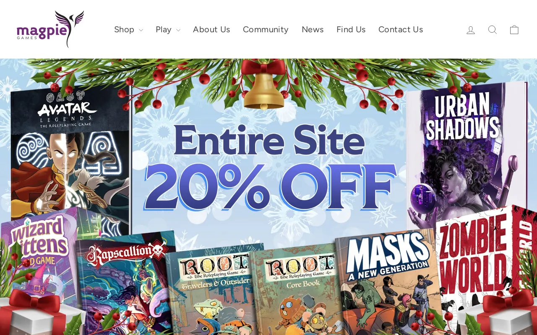Open the account log in icon
The width and height of the screenshot is (537, 335).
click(x=471, y=30)
